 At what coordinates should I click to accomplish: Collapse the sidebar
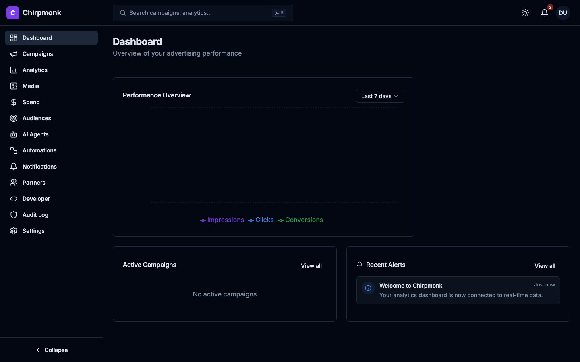(52, 350)
